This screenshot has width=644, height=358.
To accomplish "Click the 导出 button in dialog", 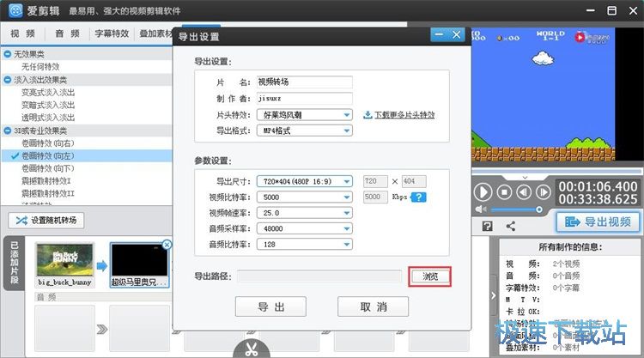I will pos(270,306).
